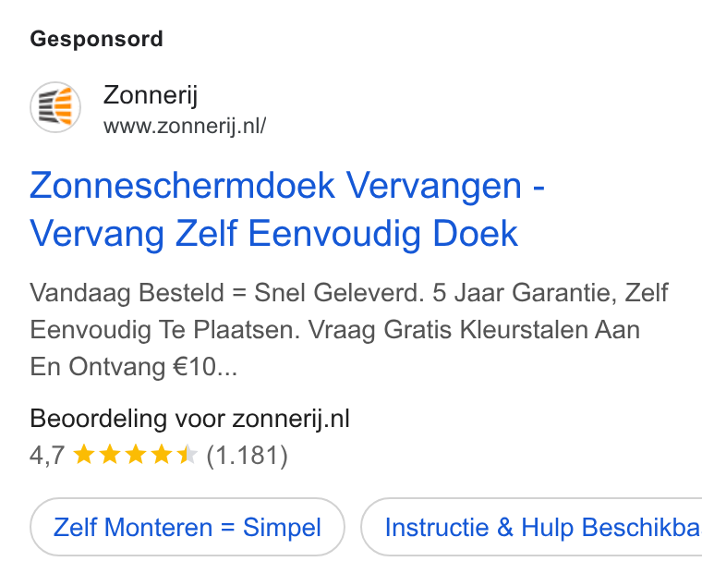Screen dimensions: 702x586
Task: Click the half-filled fifth rating star
Action: 188,454
